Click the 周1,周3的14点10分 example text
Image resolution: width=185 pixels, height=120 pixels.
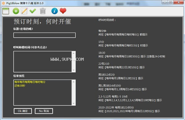(110, 85)
